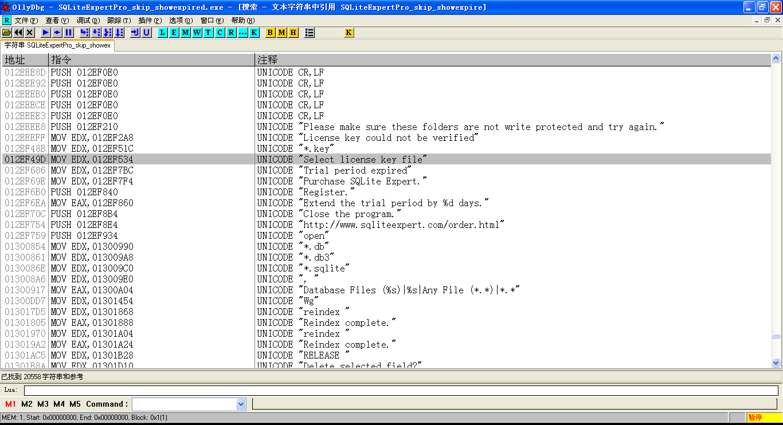Viewport: 783px width, 425px height.
Task: Select row "Select license key file"
Action: click(387, 159)
